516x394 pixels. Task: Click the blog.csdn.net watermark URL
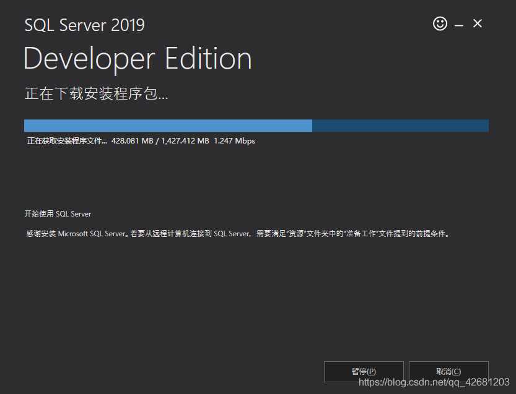[434, 383]
